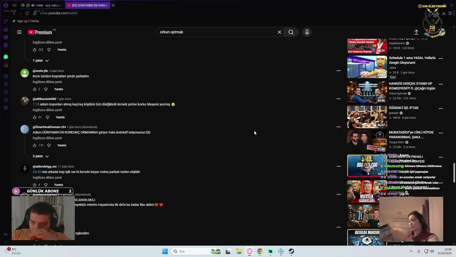Open the YouTube hamburger guide menu

(19, 32)
